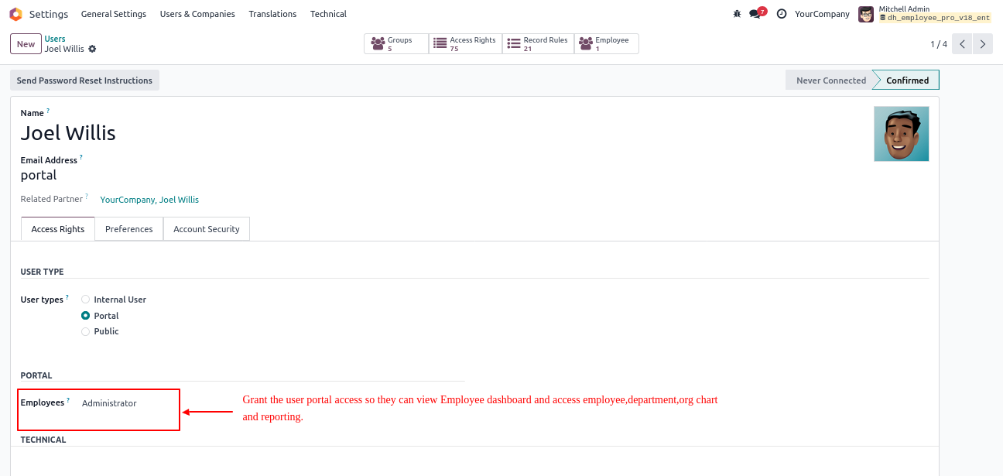
Task: Open the activities clock icon
Action: click(x=782, y=14)
